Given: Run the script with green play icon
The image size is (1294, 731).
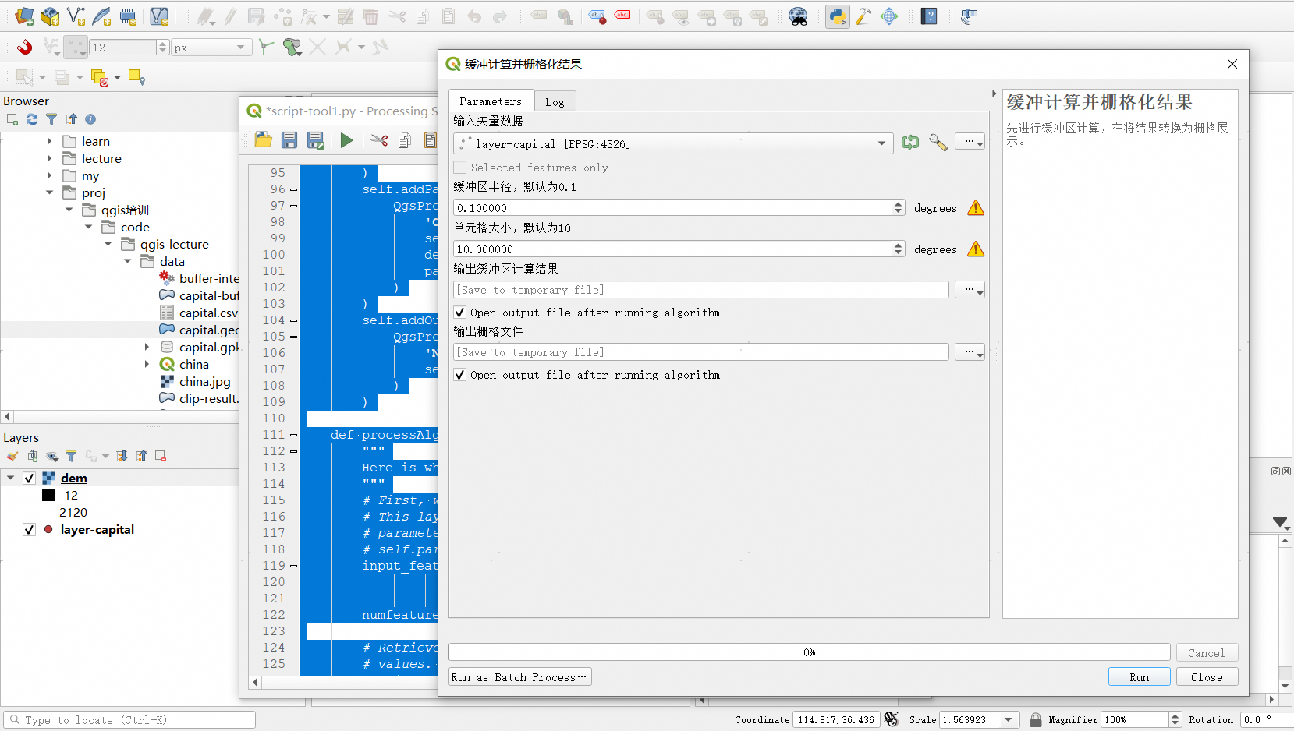Looking at the screenshot, I should coord(346,140).
